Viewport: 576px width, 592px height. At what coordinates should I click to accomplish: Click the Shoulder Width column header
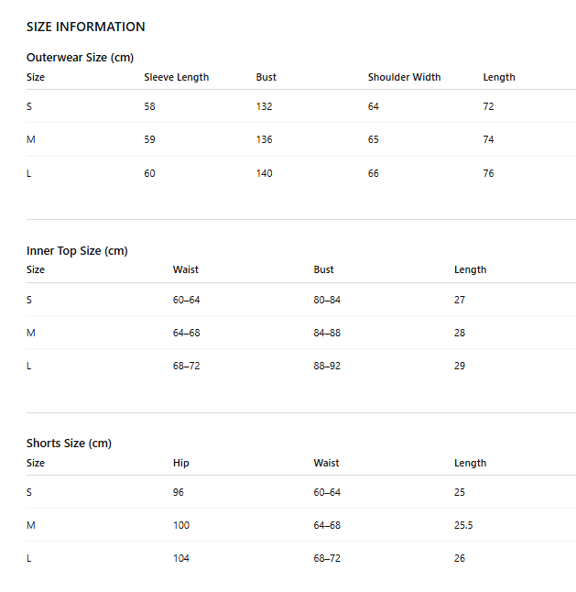[x=404, y=77]
